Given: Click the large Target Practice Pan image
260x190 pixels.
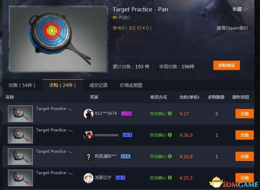Looking at the screenshot, I should click(58, 39).
